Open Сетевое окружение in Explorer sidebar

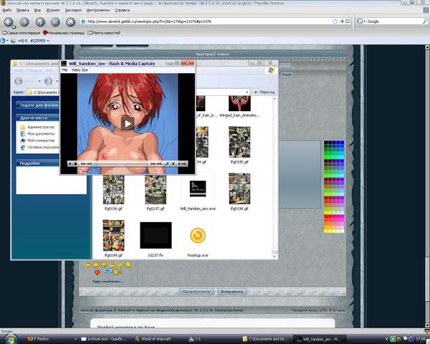coord(39,148)
